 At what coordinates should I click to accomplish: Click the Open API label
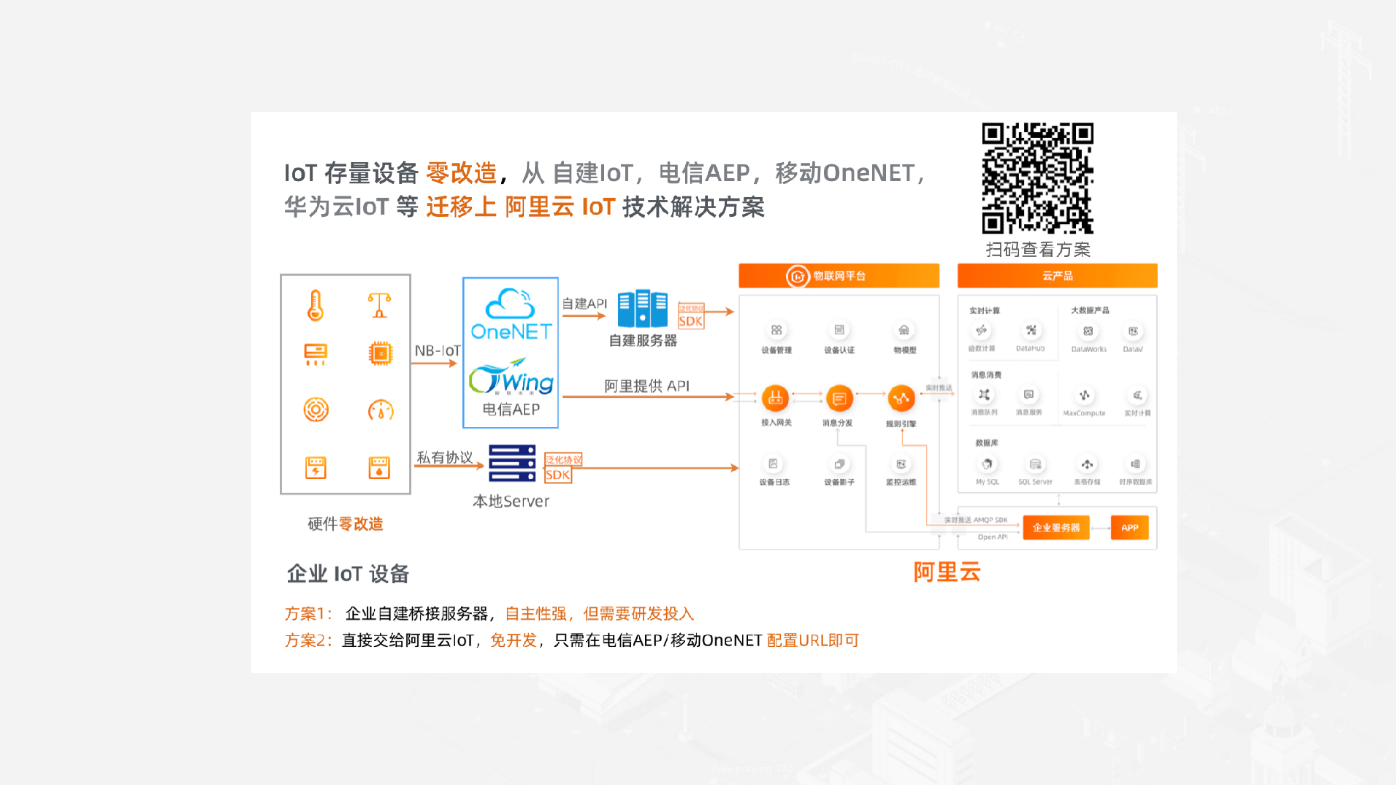(992, 537)
